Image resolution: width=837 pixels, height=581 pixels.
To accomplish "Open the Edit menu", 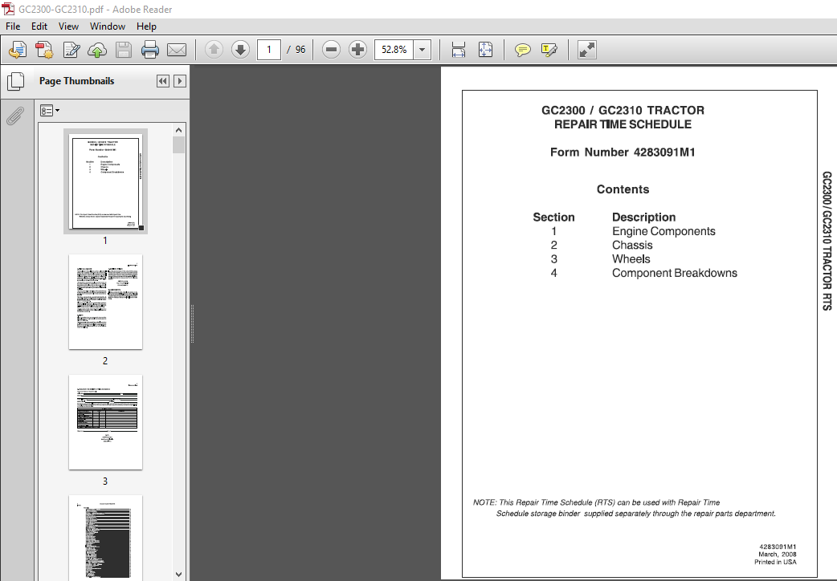I will [x=39, y=26].
